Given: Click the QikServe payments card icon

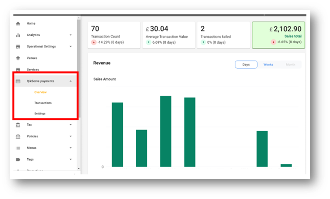Looking at the screenshot, I should point(18,81).
